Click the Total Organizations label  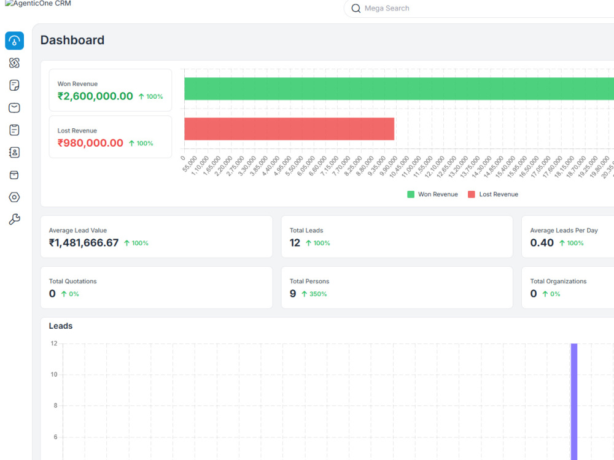coord(558,282)
